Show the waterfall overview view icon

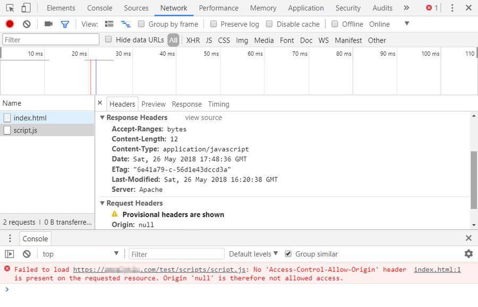pos(125,24)
